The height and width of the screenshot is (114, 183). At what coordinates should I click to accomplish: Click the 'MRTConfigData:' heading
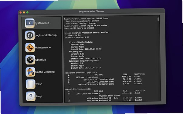pyautogui.click(x=76, y=51)
